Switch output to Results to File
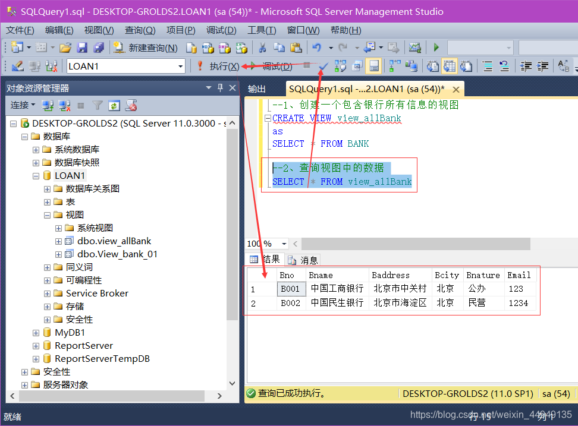Viewport: 578px width, 426px height. 466,67
